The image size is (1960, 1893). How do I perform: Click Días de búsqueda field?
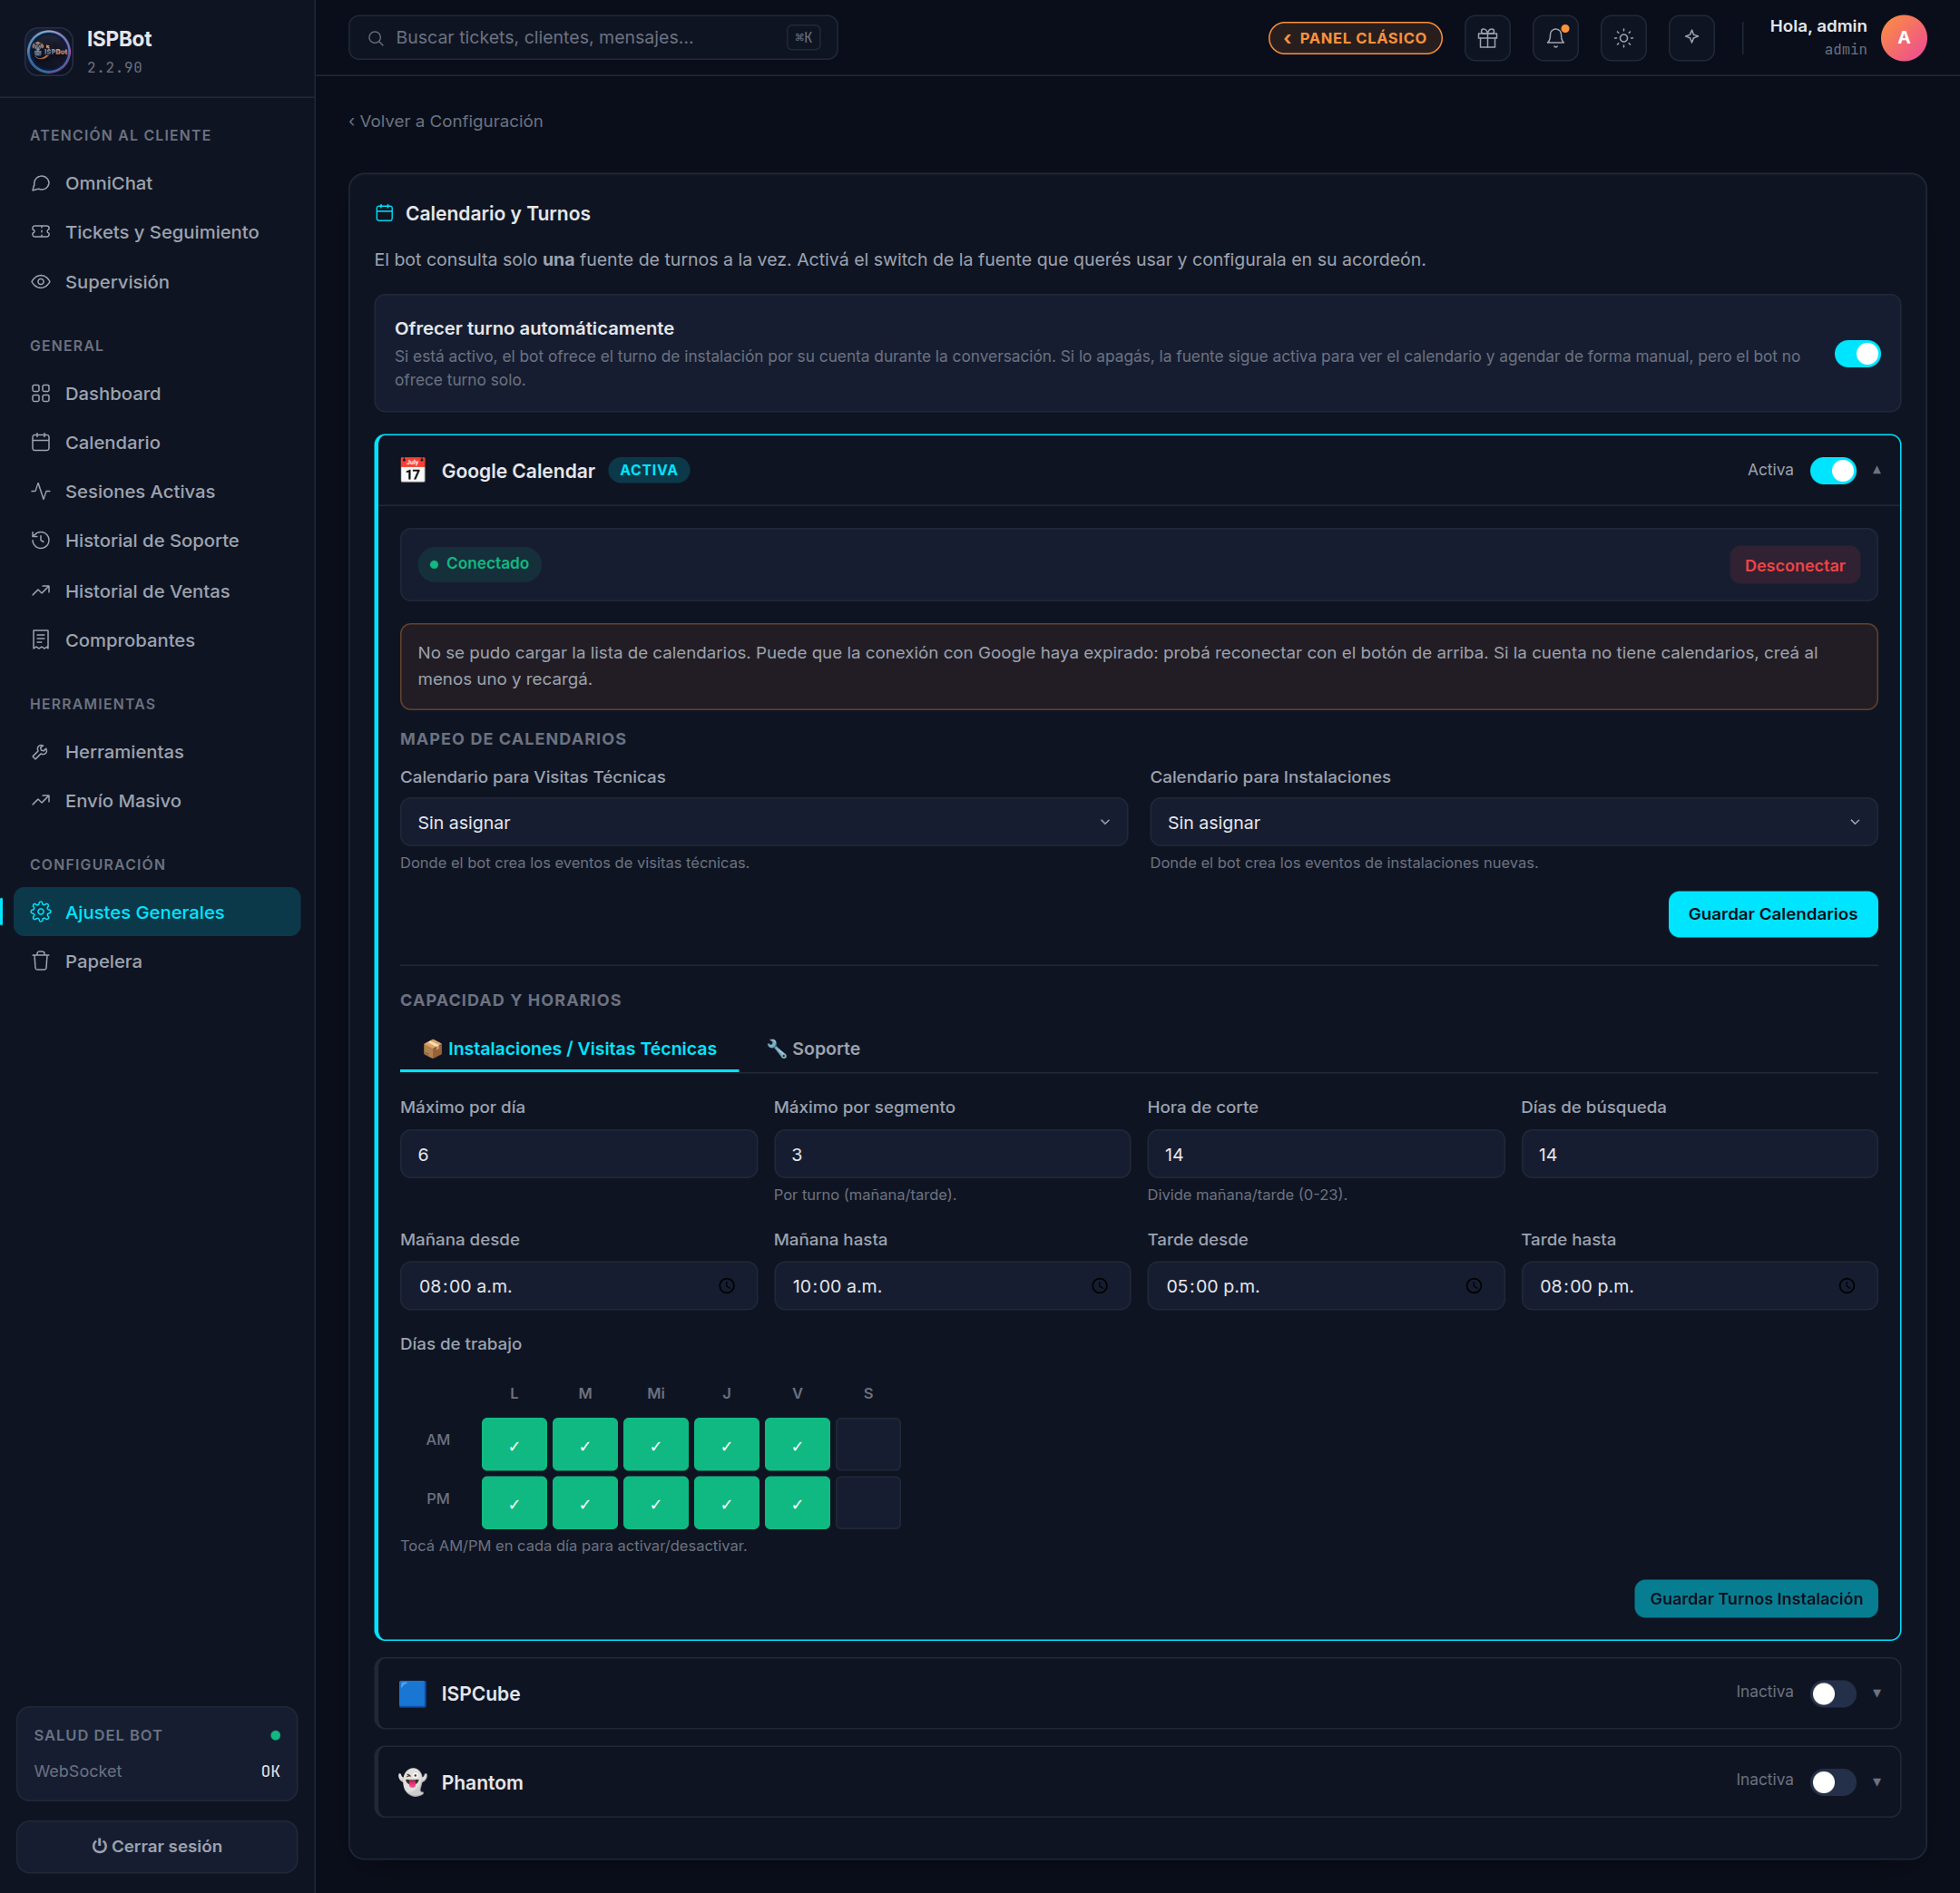click(x=1699, y=1155)
